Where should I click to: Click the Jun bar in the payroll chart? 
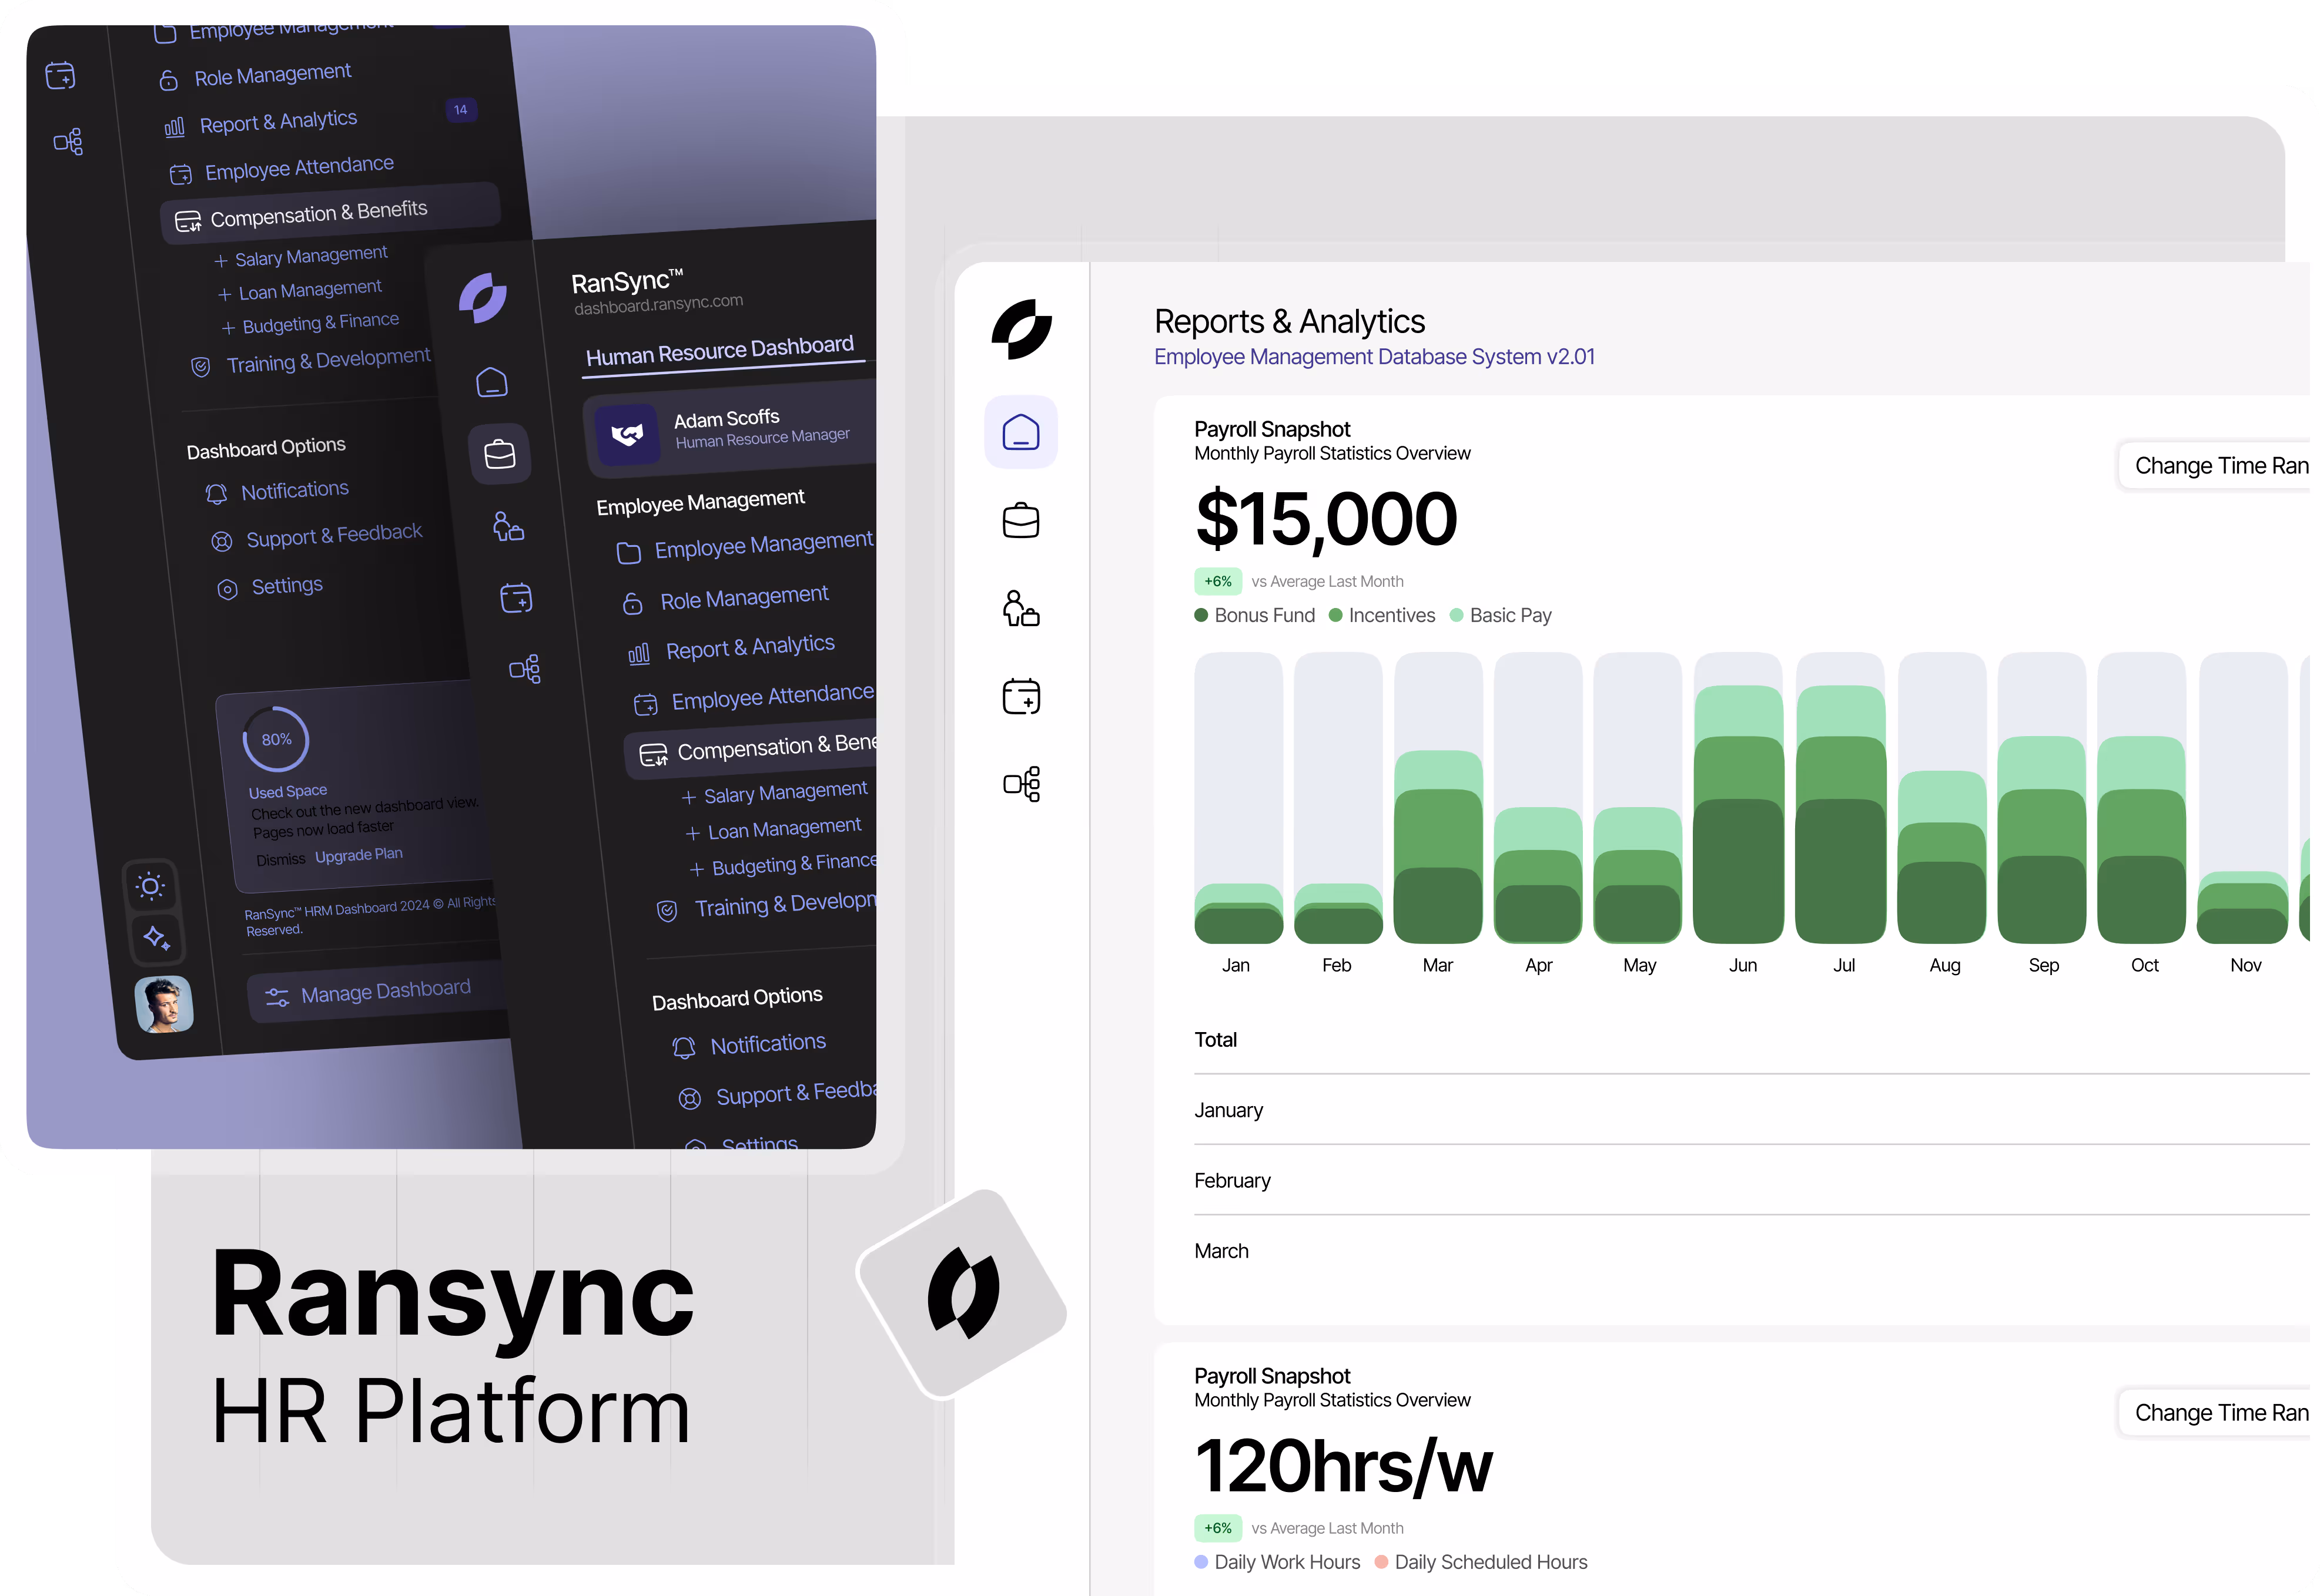click(1739, 798)
